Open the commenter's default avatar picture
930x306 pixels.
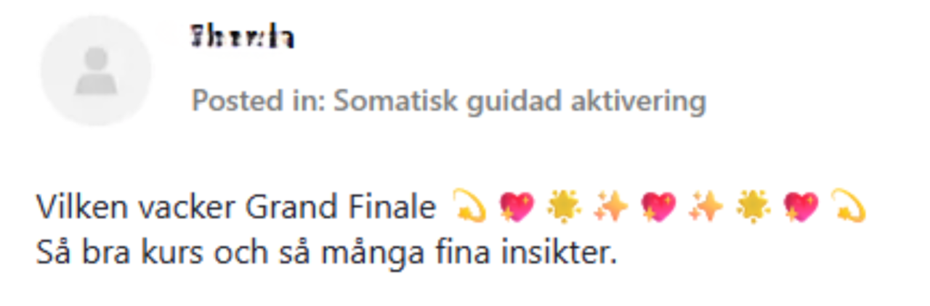(96, 70)
